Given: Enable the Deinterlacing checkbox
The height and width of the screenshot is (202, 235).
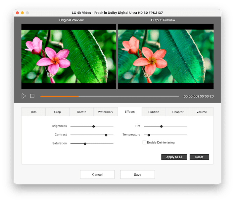Looking at the screenshot, I should tap(144, 142).
